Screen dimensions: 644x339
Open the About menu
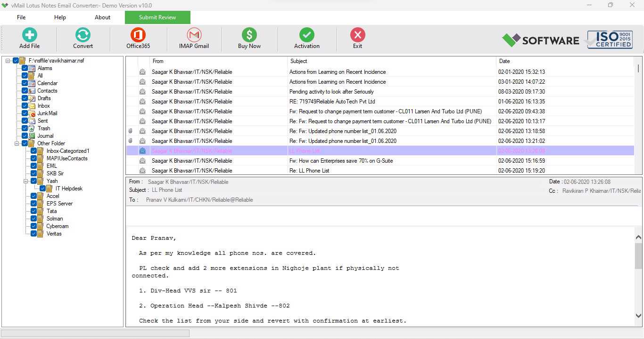coord(102,17)
